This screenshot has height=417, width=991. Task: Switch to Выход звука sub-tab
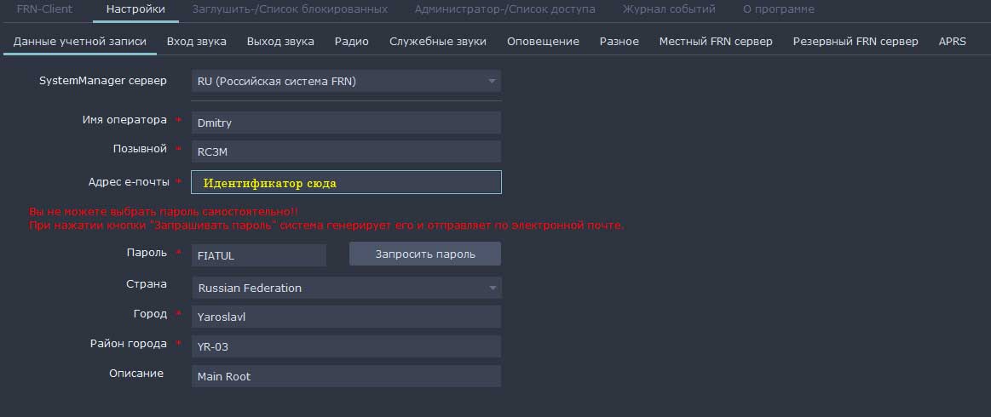(x=280, y=42)
